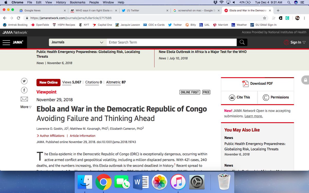This screenshot has height=193, width=309.
Task: Open Article Information link
Action: 83,136
